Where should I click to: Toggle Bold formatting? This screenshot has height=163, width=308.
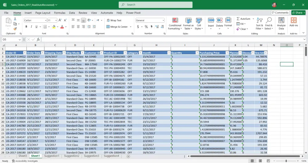(x=26, y=27)
